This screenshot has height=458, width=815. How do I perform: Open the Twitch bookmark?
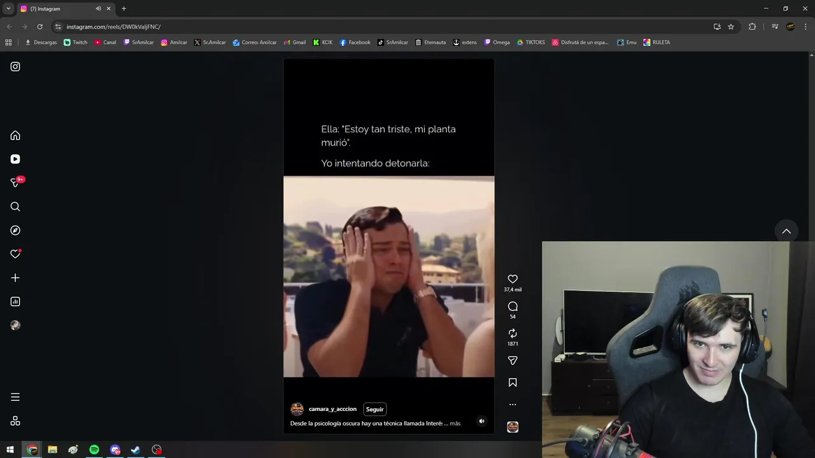point(76,43)
